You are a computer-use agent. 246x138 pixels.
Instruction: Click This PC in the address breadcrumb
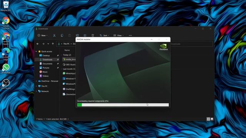pyautogui.click(x=66, y=44)
